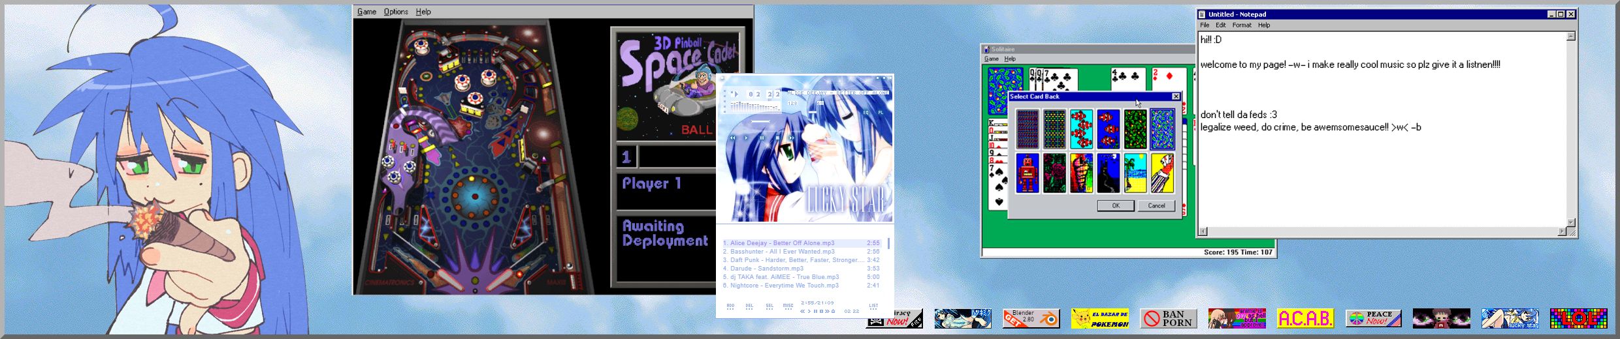Choose the seashell card back
The width and height of the screenshot is (1620, 339).
click(1081, 173)
